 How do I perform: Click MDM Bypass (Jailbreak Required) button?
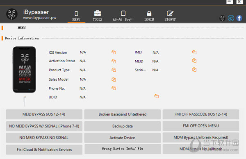click(x=201, y=138)
